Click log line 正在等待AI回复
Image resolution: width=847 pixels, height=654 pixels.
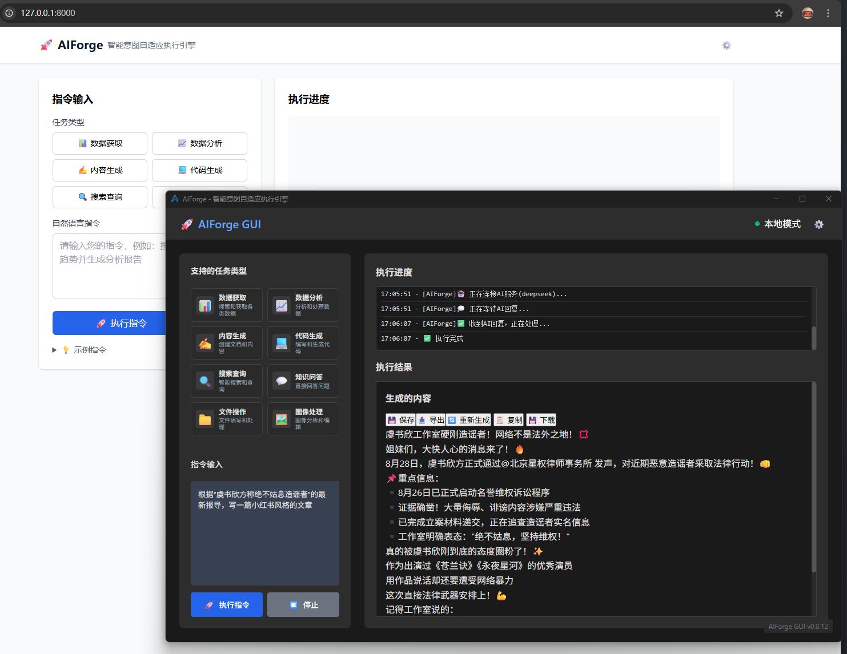coord(455,309)
